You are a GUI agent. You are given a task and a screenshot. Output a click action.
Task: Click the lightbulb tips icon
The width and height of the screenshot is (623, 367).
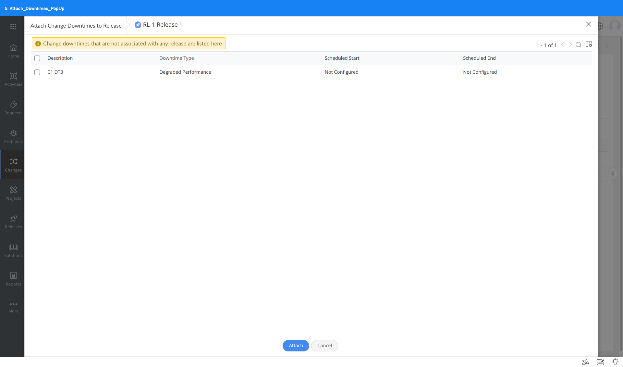pos(615,361)
